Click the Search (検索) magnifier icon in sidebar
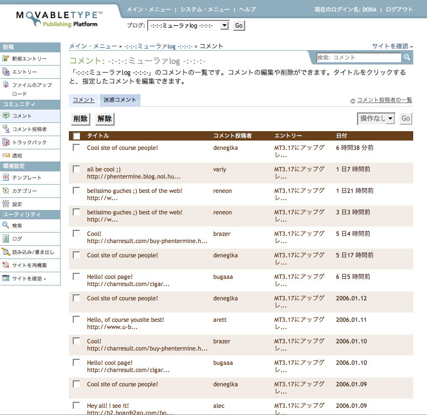The height and width of the screenshot is (415, 427). [6, 225]
